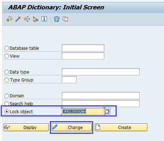The width and height of the screenshot is (164, 141).
Task: Click the Domain input field
Action: point(101,96)
